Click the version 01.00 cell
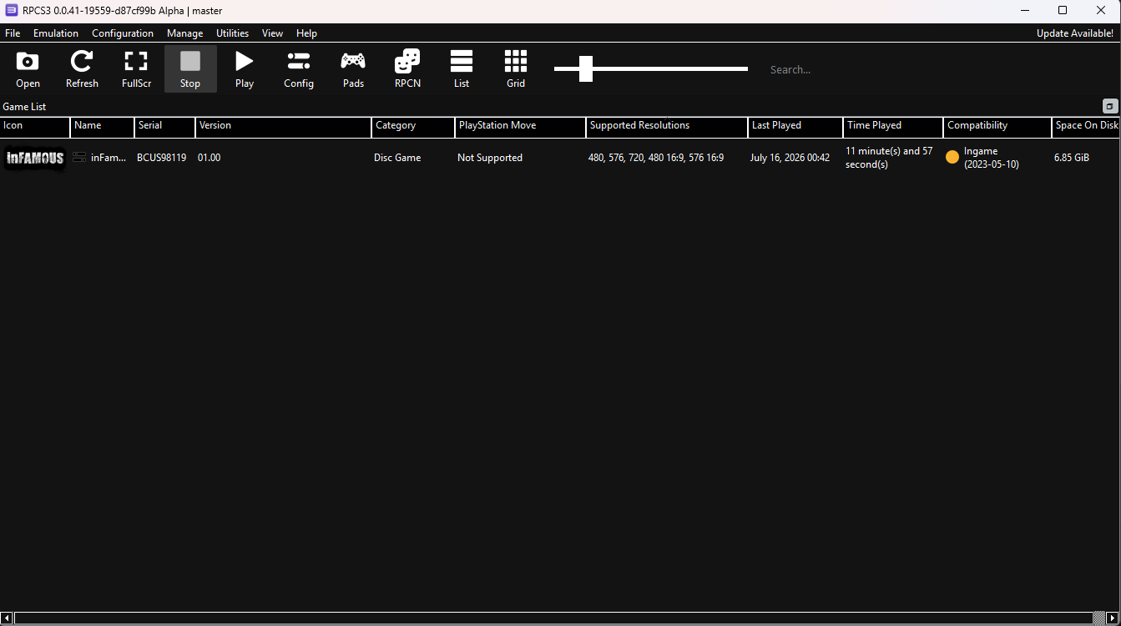 pos(210,158)
